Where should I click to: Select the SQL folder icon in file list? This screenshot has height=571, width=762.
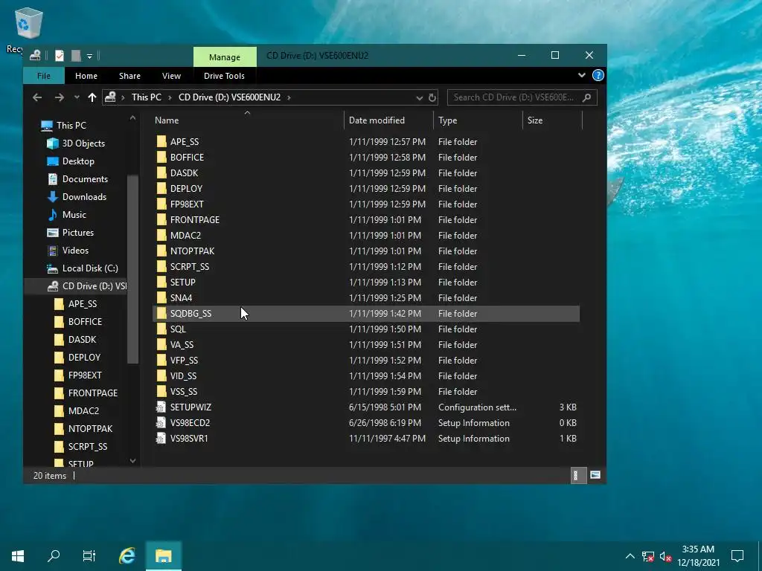(161, 329)
